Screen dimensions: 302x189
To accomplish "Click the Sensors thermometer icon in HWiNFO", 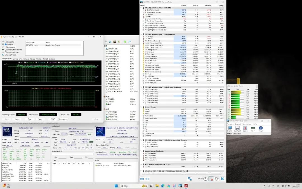I will (x=245, y=129).
